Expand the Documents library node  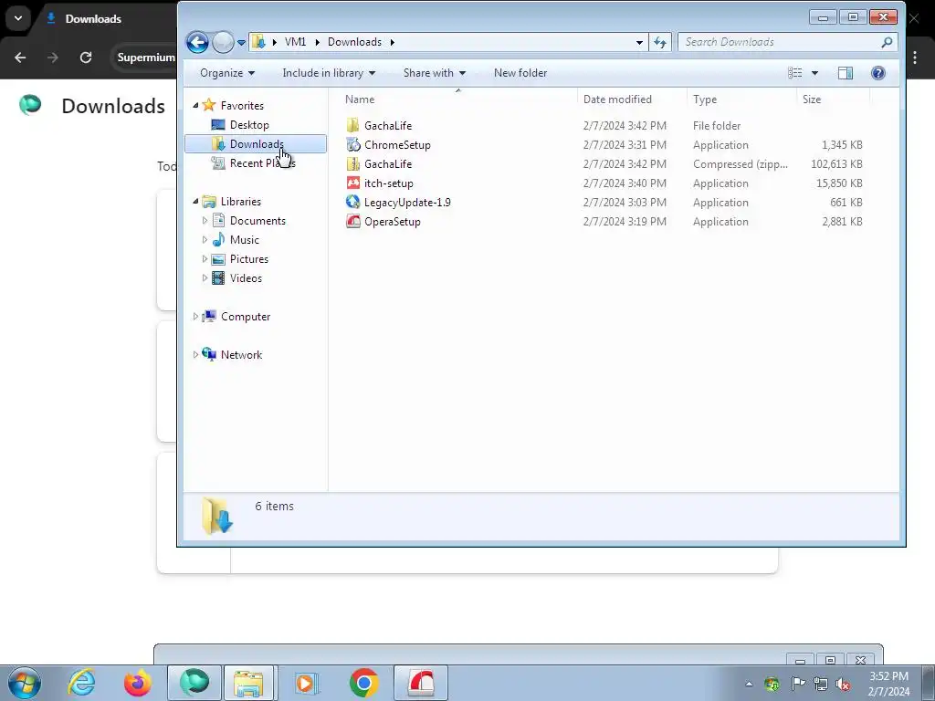pos(205,221)
